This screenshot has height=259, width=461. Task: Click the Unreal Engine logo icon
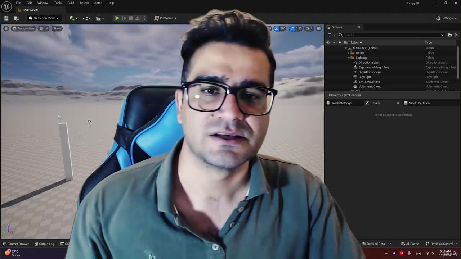6,6
